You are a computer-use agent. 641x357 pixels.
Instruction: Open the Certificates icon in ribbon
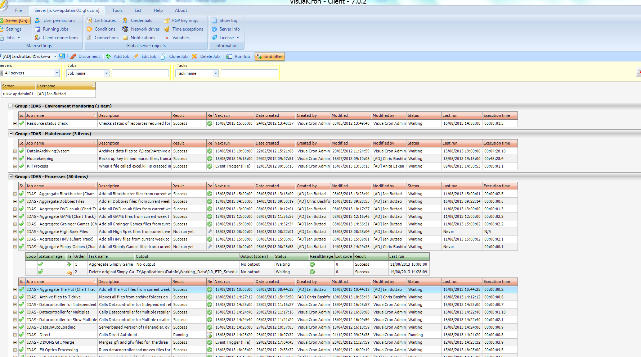click(x=90, y=20)
